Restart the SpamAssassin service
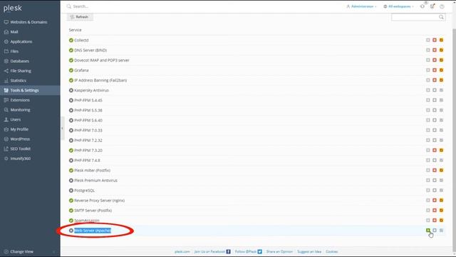456x257 pixels. coord(441,221)
